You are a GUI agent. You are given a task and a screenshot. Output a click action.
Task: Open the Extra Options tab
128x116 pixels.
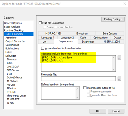(110, 33)
